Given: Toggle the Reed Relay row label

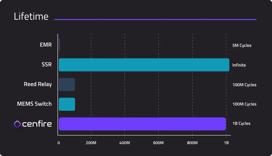Looking at the screenshot, I should 38,84.
